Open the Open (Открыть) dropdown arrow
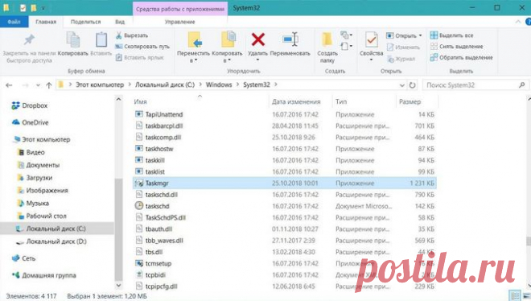 point(420,35)
